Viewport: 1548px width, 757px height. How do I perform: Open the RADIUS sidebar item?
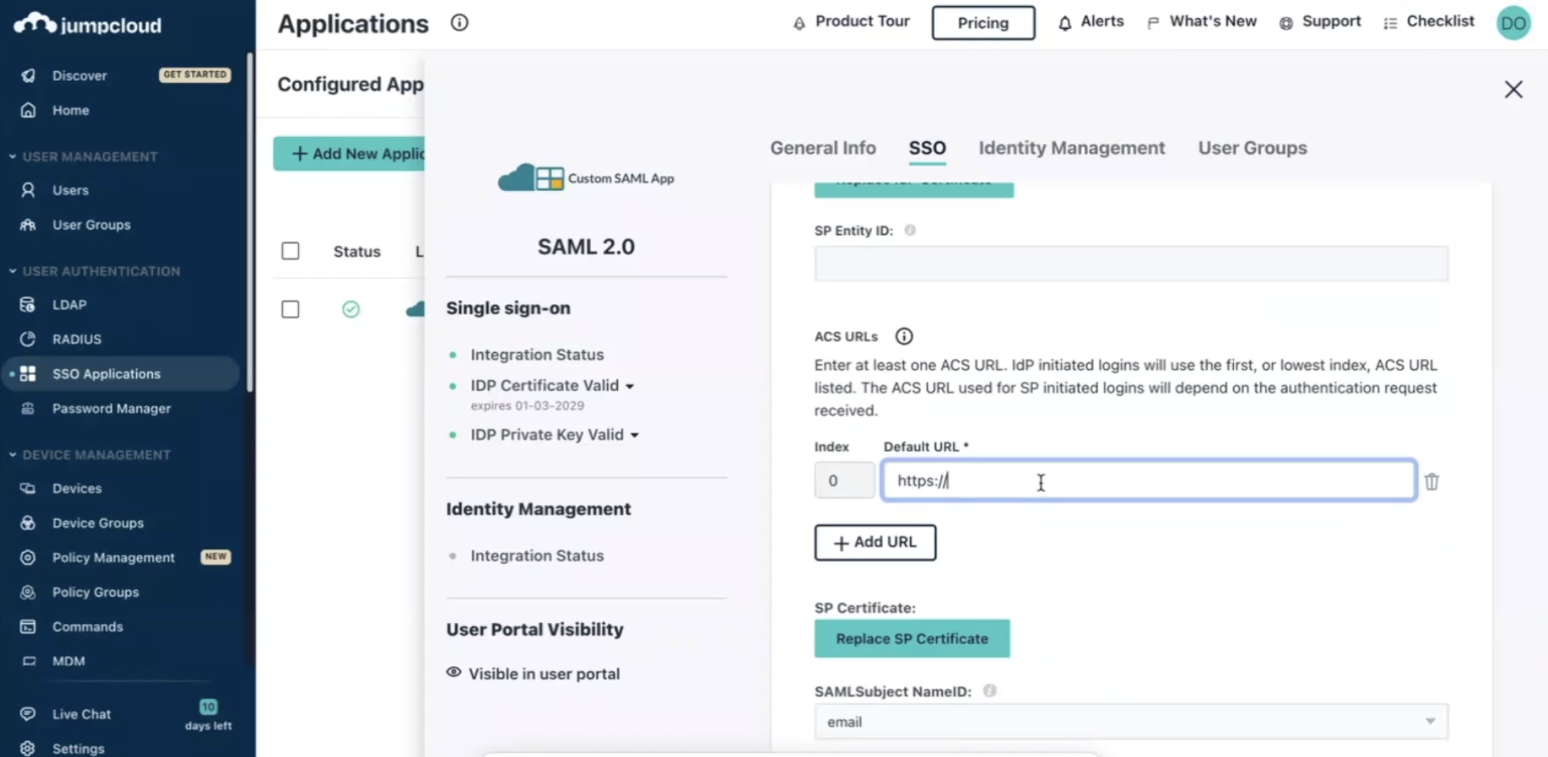click(x=76, y=339)
